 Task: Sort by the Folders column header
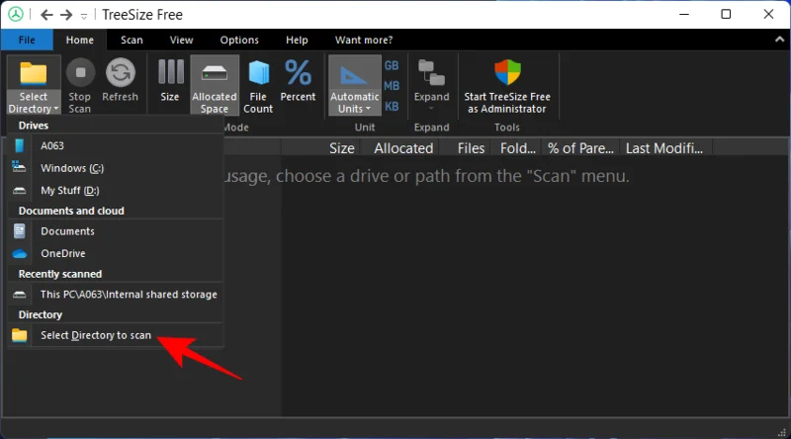pos(515,148)
